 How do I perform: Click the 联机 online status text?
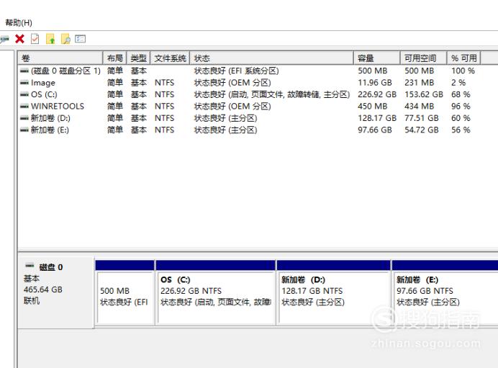[x=32, y=300]
